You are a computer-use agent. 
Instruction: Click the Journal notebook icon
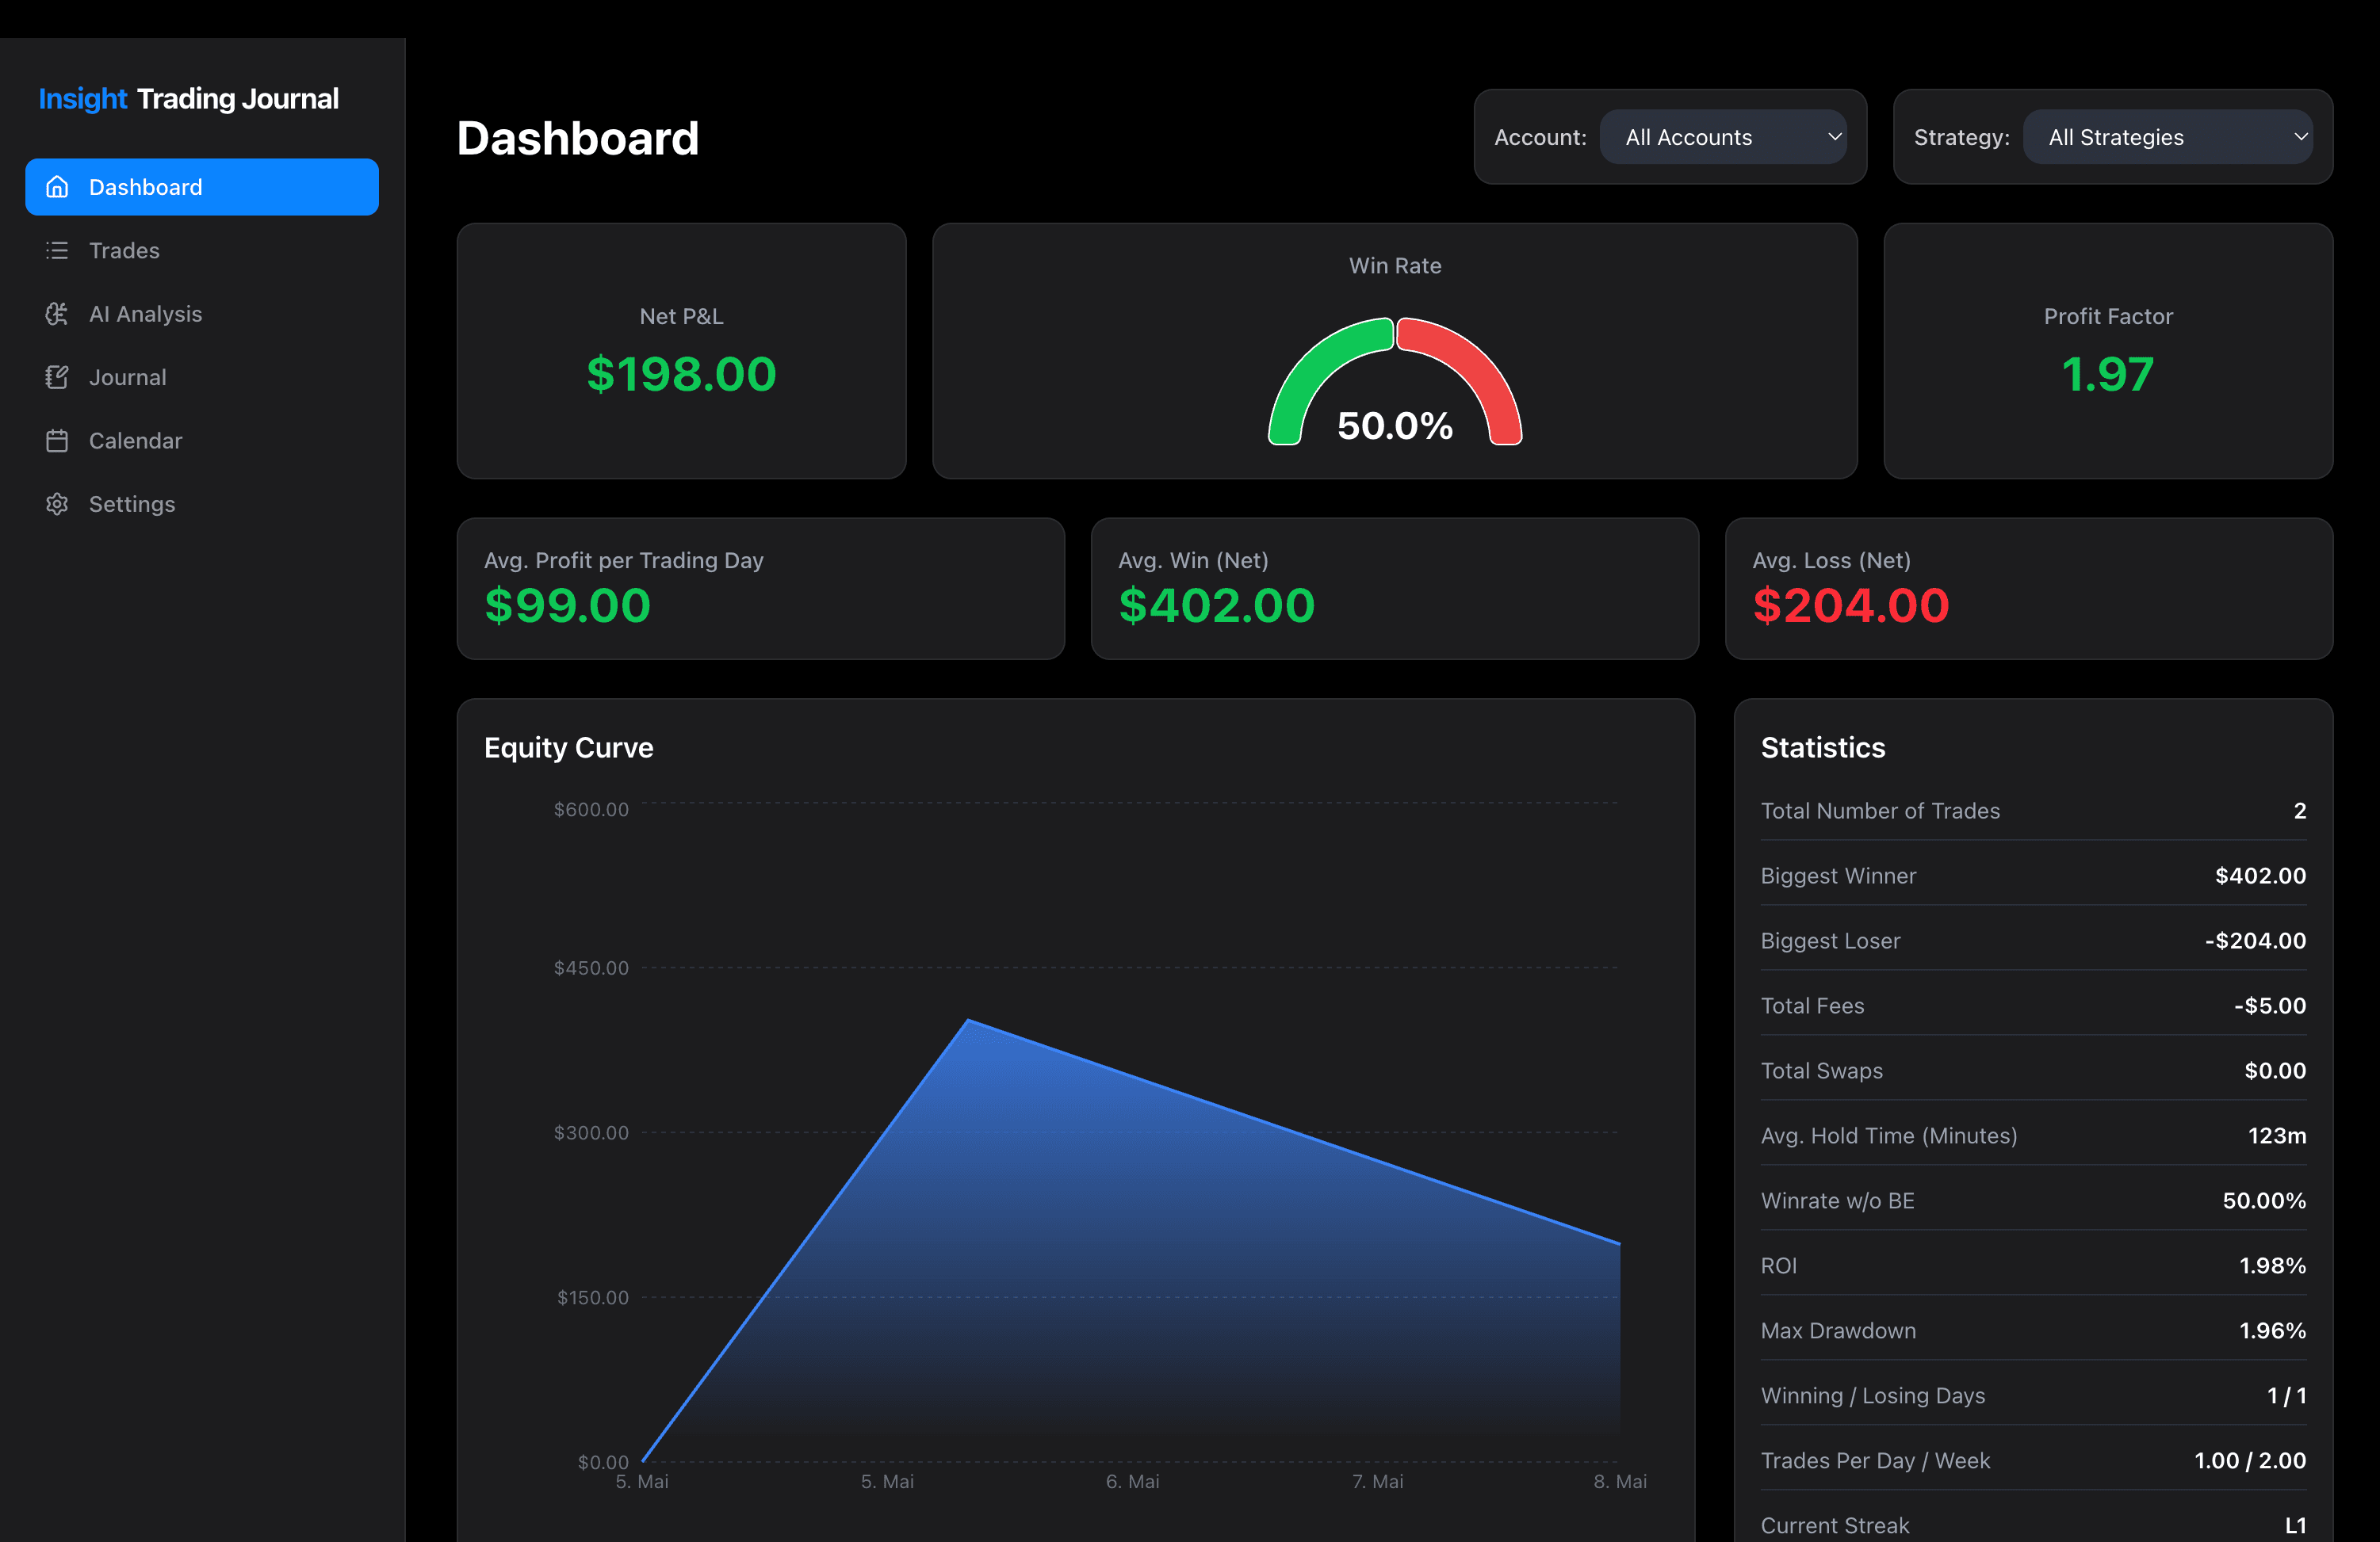point(57,376)
